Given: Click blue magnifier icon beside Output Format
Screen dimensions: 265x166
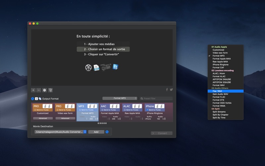Looking at the screenshot, I should tap(32, 99).
